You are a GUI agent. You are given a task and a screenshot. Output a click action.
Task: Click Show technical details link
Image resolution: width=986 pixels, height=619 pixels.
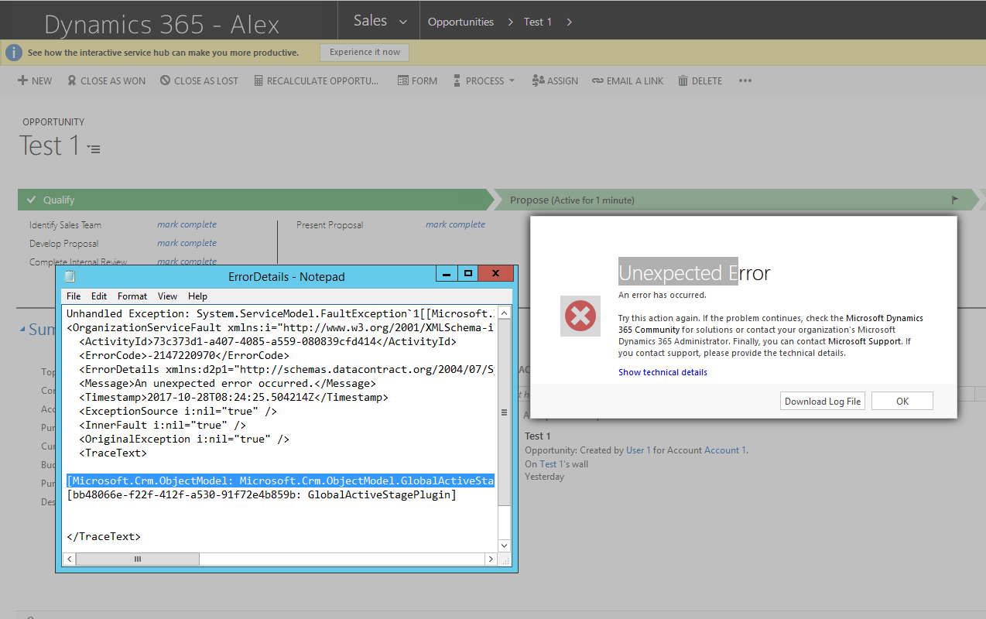[662, 372]
